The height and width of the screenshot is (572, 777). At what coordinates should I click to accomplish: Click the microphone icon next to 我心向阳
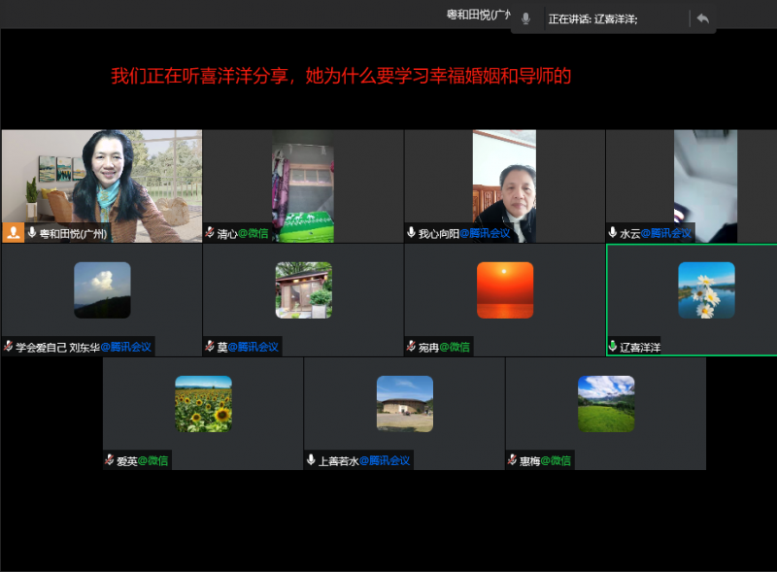pos(412,233)
